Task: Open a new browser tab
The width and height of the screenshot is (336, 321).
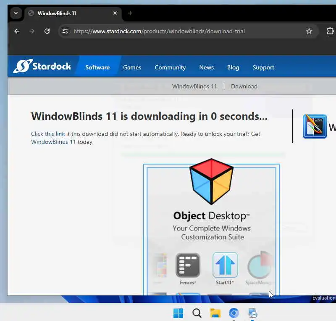Action: [x=130, y=13]
